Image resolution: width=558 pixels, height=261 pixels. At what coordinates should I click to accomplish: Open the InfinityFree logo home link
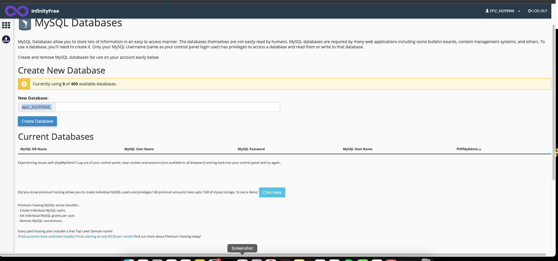click(32, 11)
